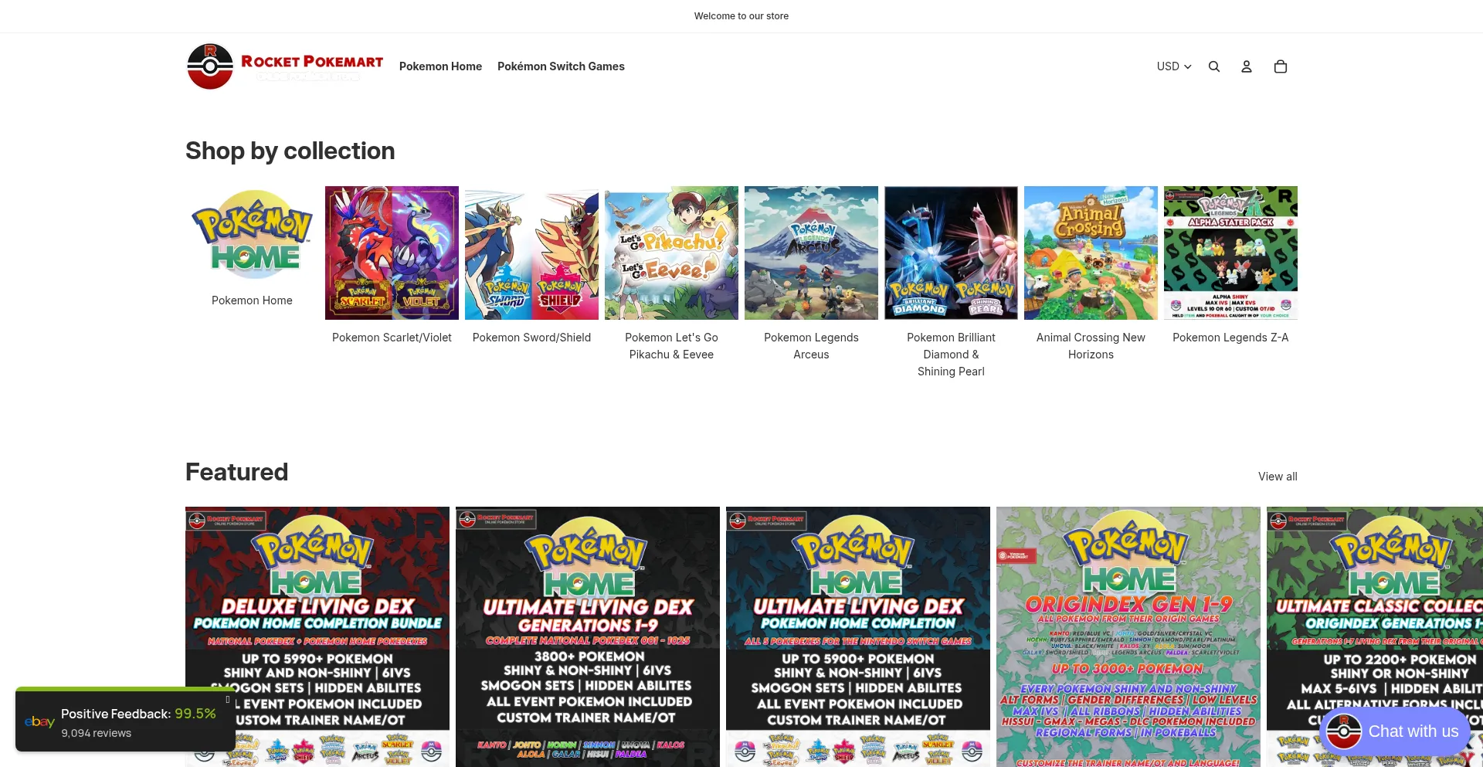The width and height of the screenshot is (1483, 767).
Task: Open Pokemon Sword/Shield collection image
Action: [531, 253]
